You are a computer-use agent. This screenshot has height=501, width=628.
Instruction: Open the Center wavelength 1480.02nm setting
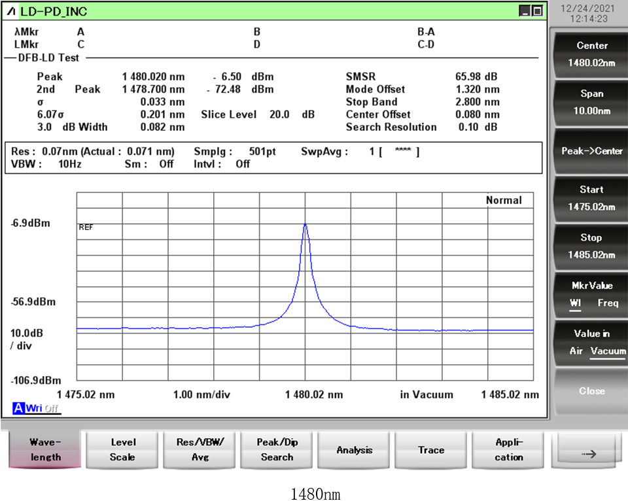coord(591,54)
